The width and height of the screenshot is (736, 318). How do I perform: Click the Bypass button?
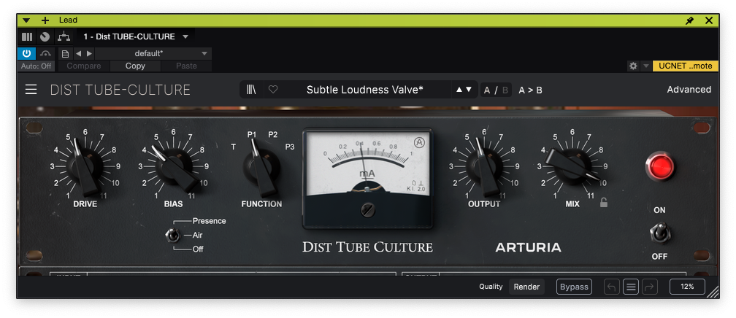pos(574,287)
